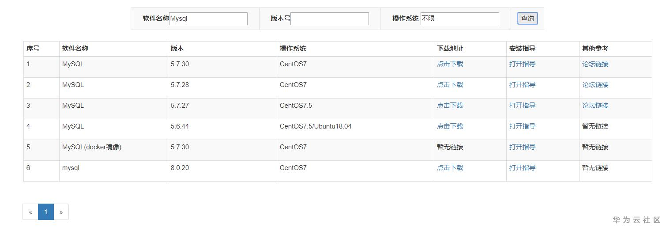Click 点击下载 for MySQL 5.7.30 row 1
This screenshot has height=231, width=666.
450,64
